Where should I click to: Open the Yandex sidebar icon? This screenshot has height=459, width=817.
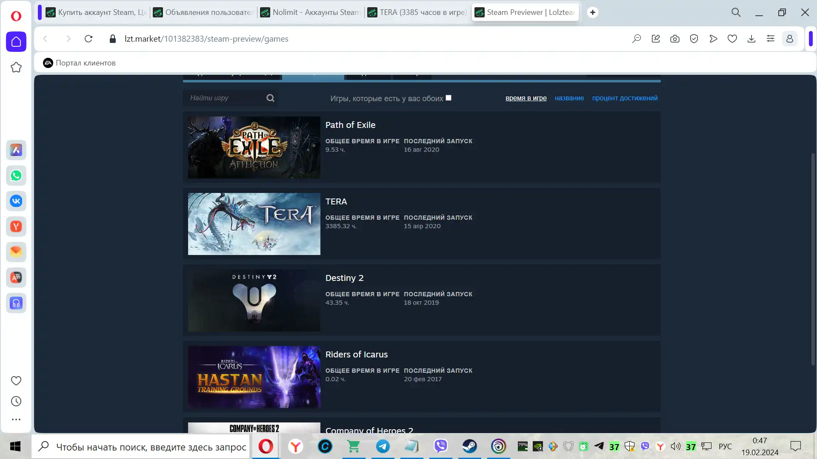coord(16,227)
